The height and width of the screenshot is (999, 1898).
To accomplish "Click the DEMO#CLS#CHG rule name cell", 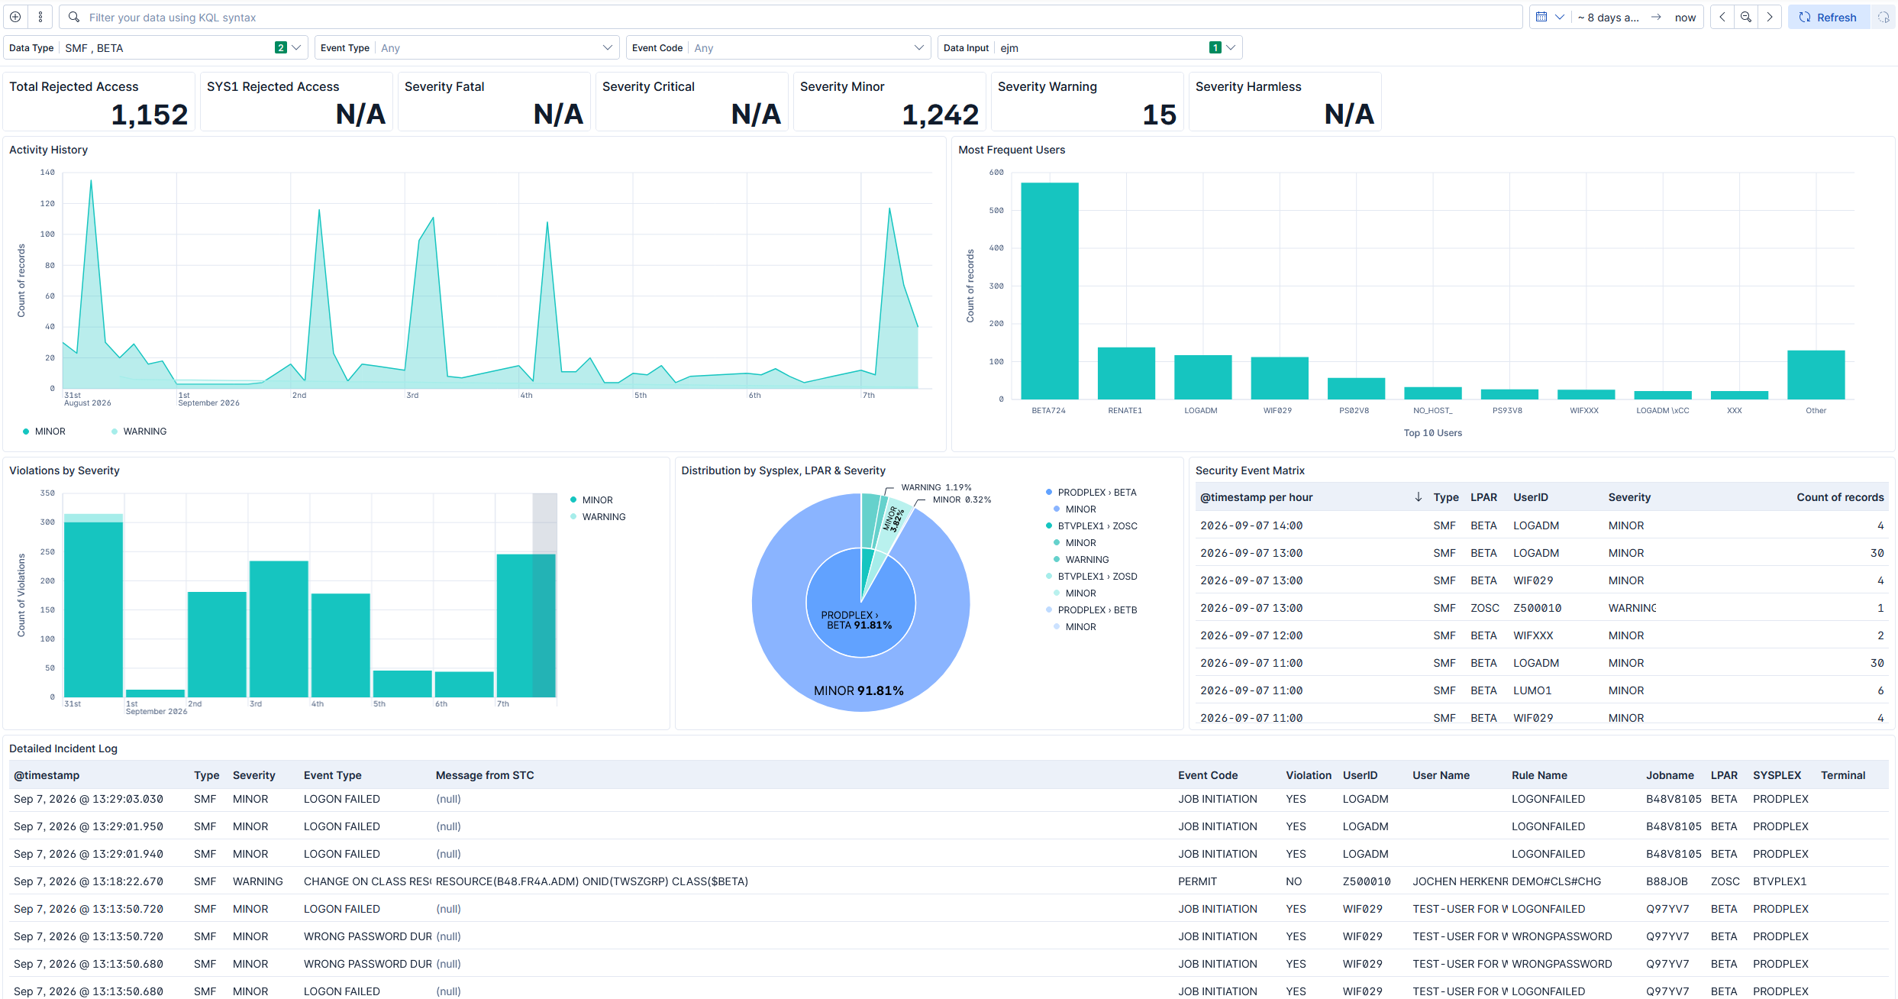I will [x=1556, y=881].
